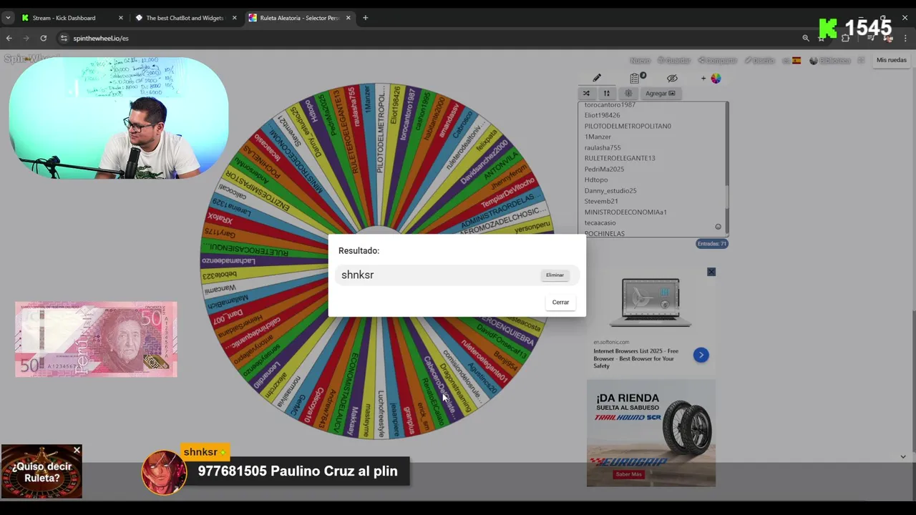Select entry torocantoro1987 in list
916x515 pixels.
(x=610, y=104)
